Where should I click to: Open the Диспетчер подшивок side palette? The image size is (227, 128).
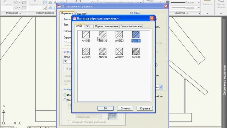pyautogui.click(x=225, y=80)
